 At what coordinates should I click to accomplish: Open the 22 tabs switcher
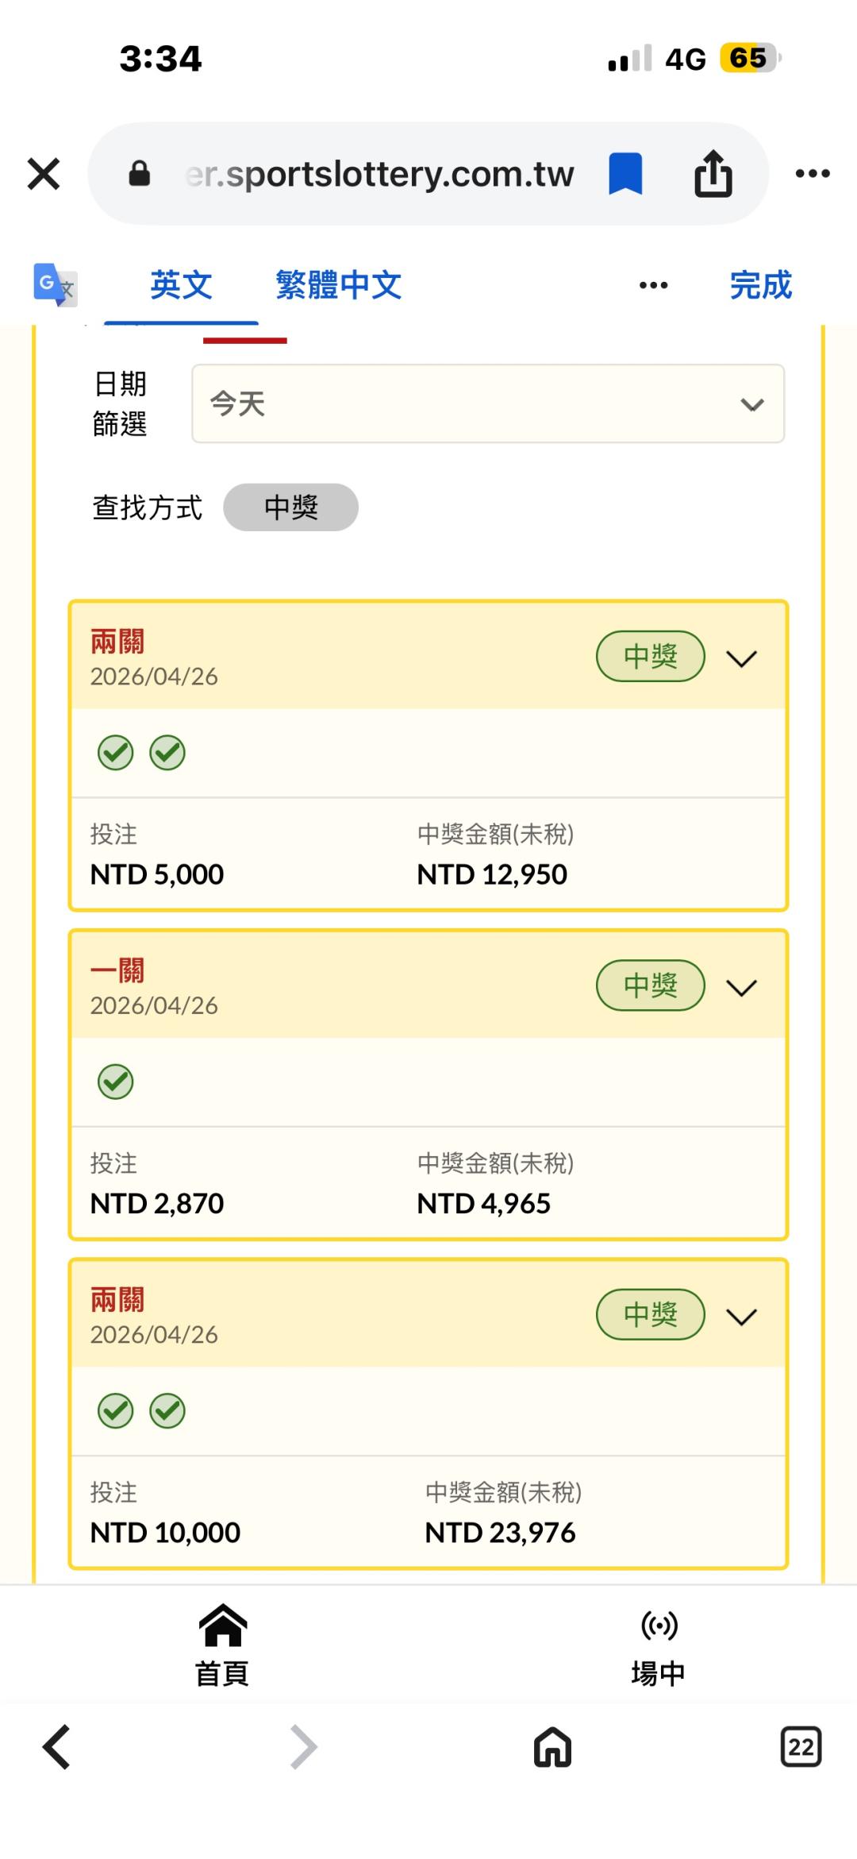(801, 1747)
